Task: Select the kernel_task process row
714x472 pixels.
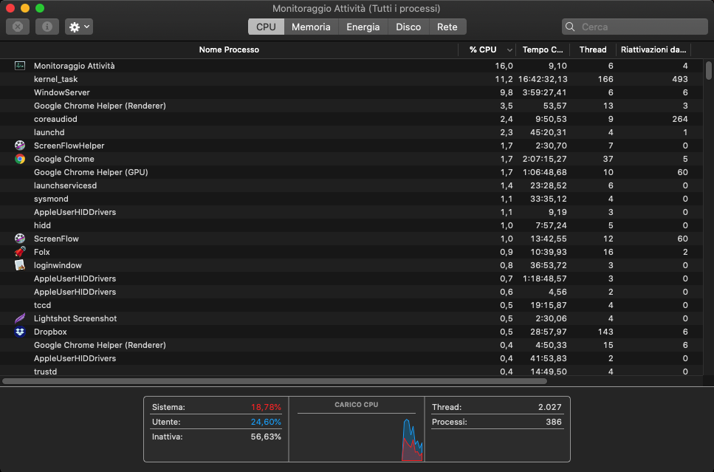Action: click(351, 79)
